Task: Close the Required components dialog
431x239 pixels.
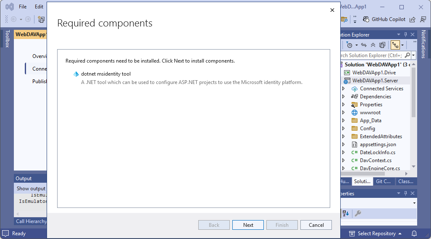Action: pos(332,10)
